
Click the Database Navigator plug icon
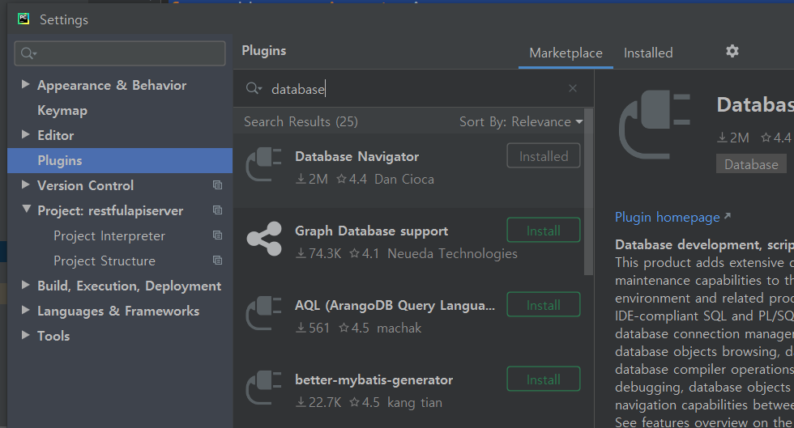(x=264, y=164)
